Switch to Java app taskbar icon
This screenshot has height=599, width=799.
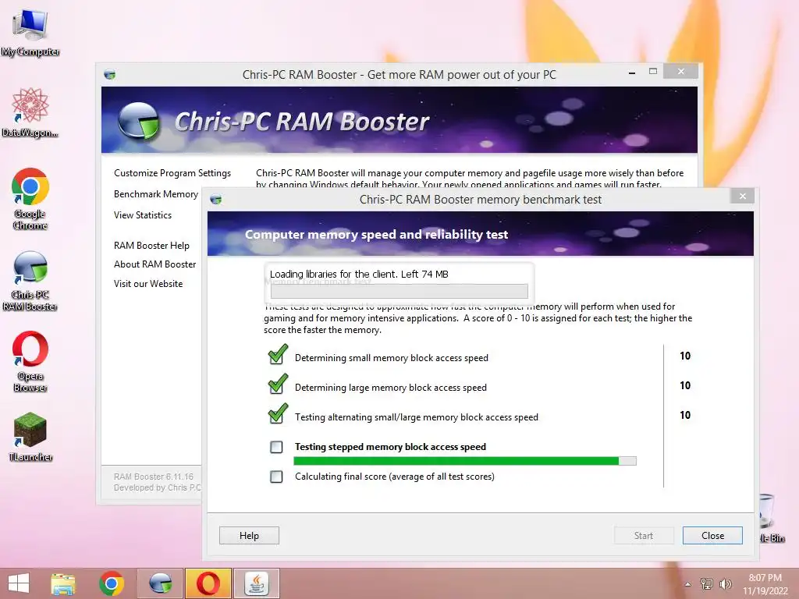point(256,583)
